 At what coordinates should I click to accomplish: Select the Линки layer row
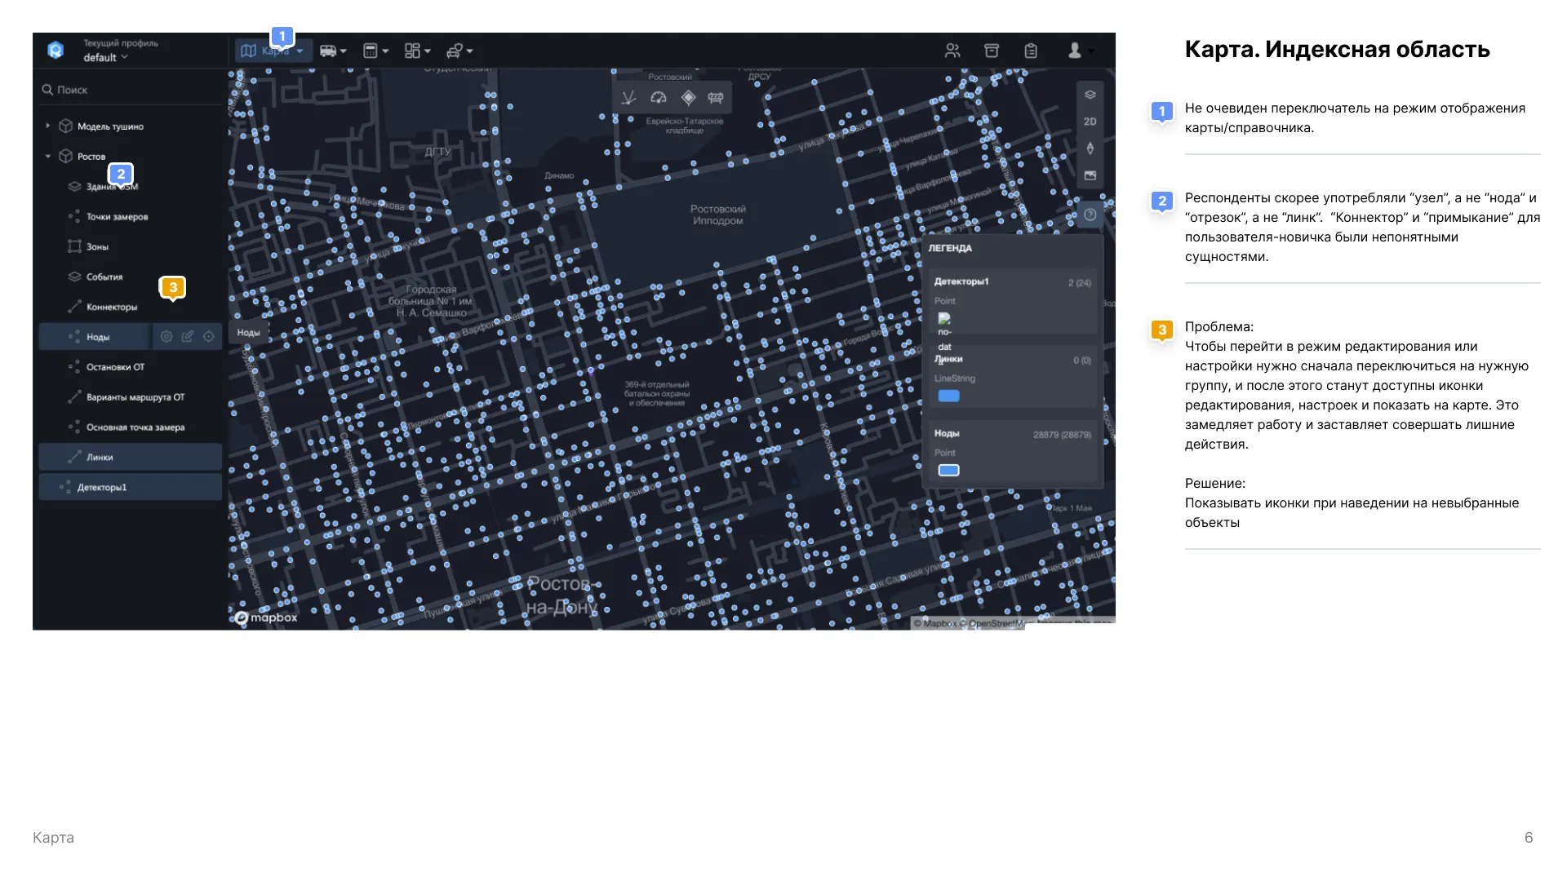(131, 457)
